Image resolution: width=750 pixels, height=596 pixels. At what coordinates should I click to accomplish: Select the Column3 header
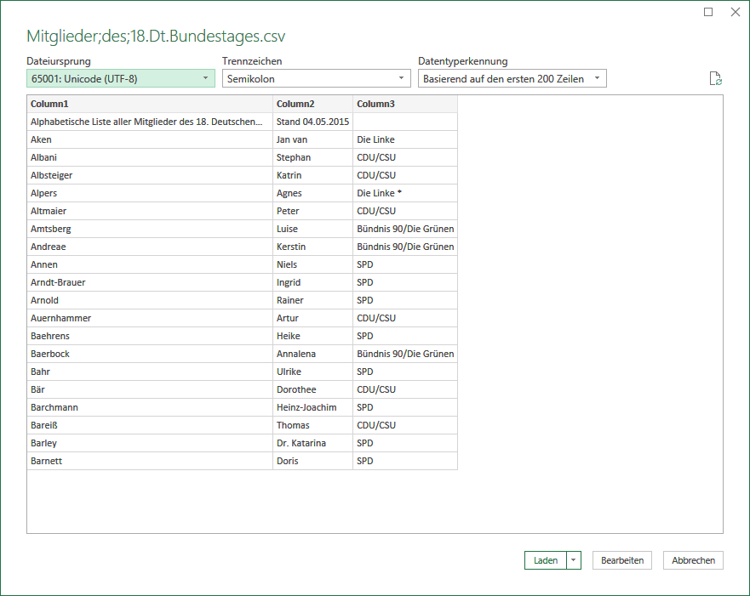(x=405, y=104)
